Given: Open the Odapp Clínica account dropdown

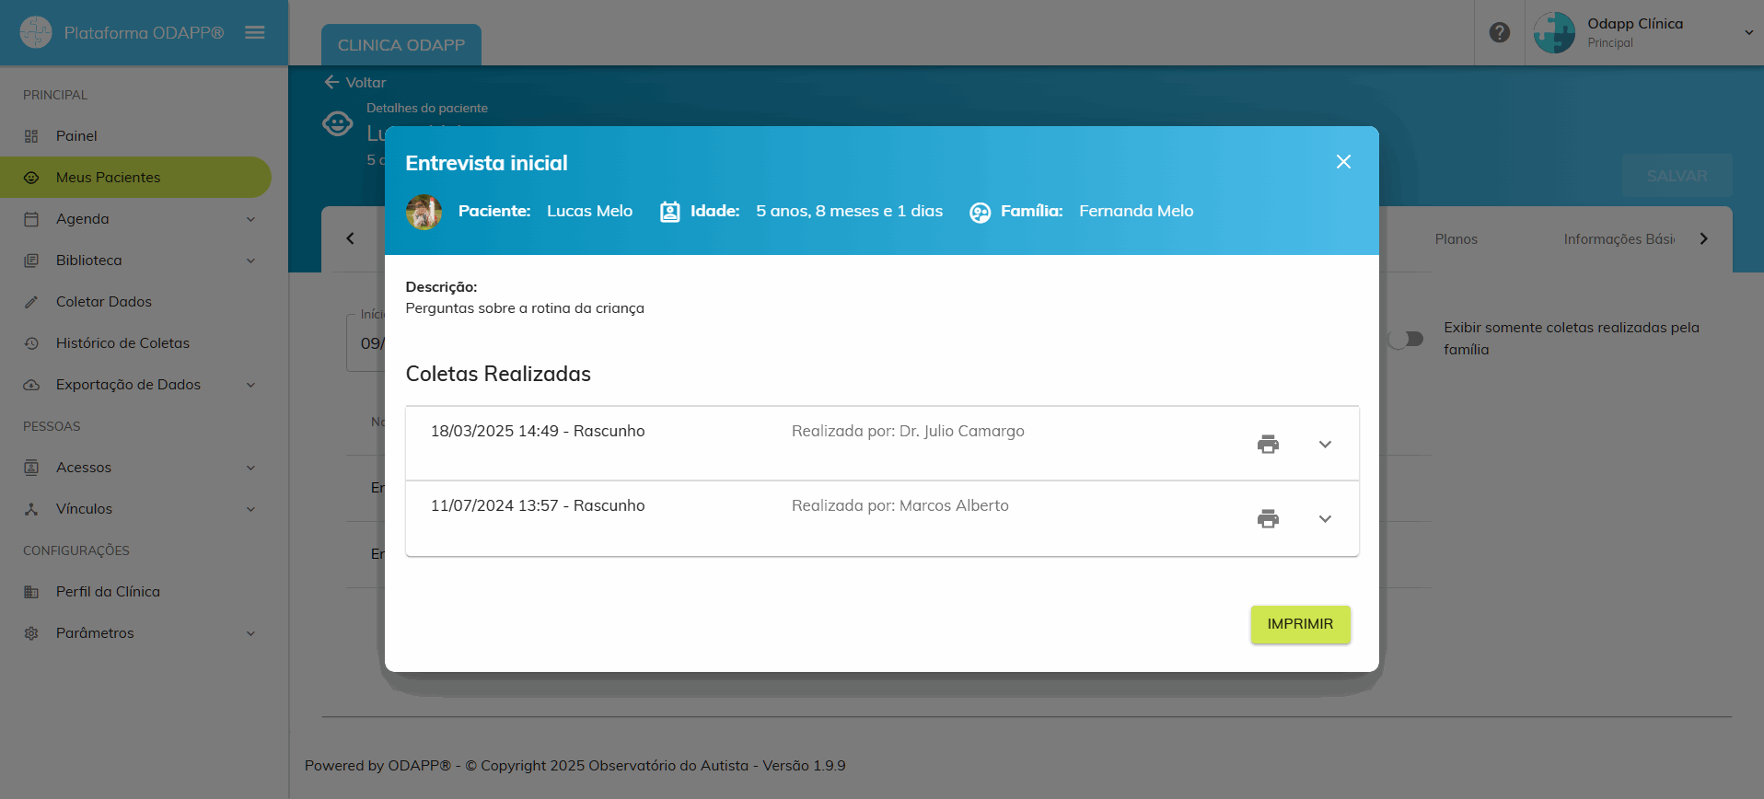Looking at the screenshot, I should coord(1747,32).
